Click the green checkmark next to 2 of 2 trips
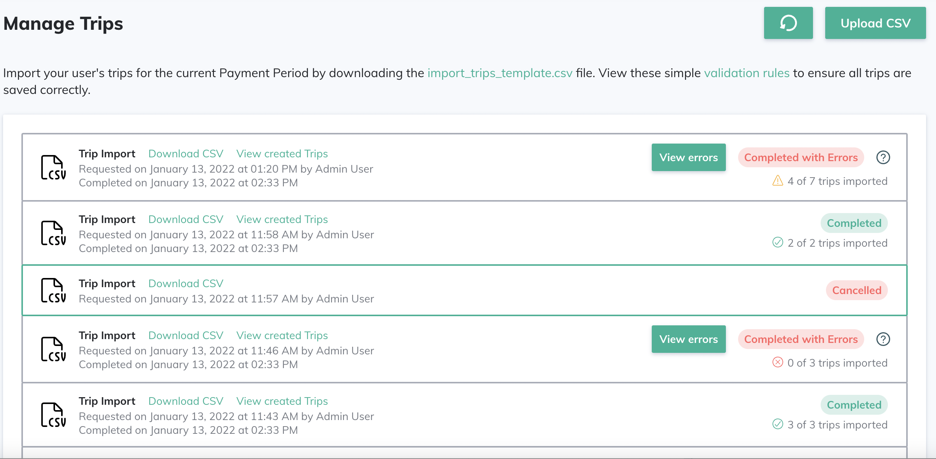Image resolution: width=936 pixels, height=459 pixels. 777,242
